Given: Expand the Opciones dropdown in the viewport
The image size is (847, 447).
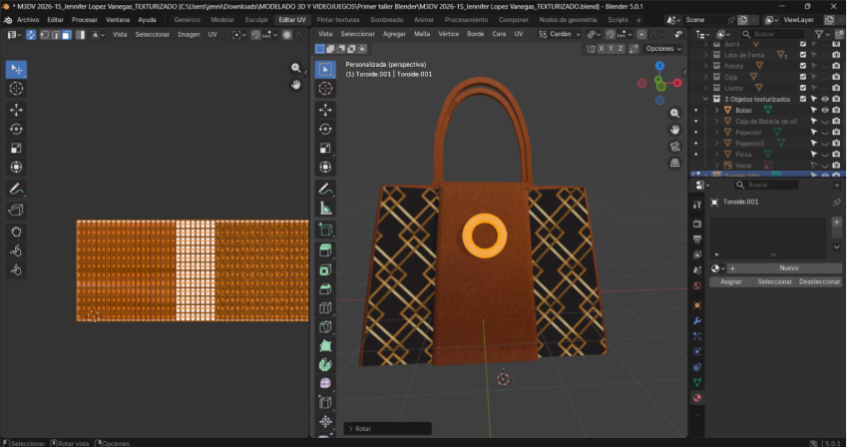Looking at the screenshot, I should [x=663, y=48].
